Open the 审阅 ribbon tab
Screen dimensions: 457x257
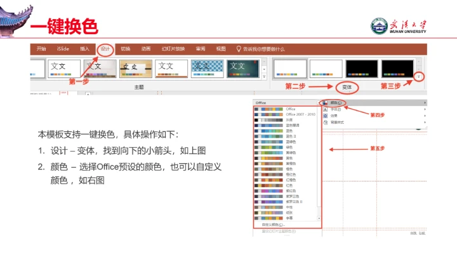pyautogui.click(x=200, y=49)
